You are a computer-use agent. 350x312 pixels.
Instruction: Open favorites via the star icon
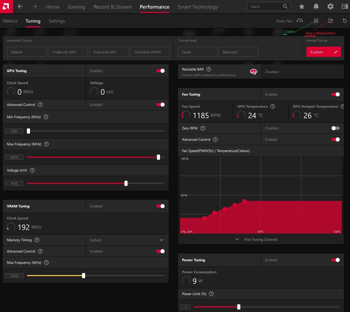[302, 7]
